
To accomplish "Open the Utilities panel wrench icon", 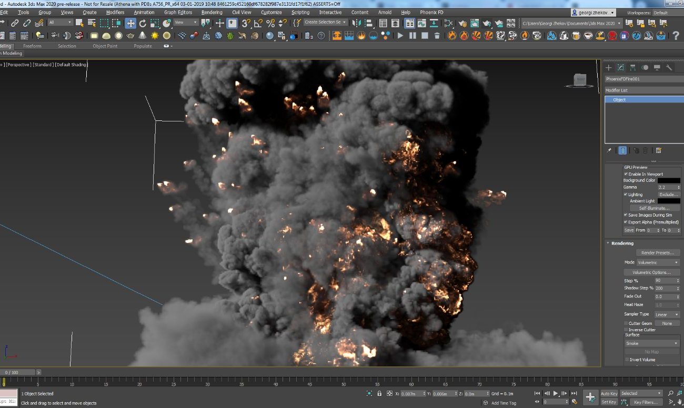I will [669, 67].
